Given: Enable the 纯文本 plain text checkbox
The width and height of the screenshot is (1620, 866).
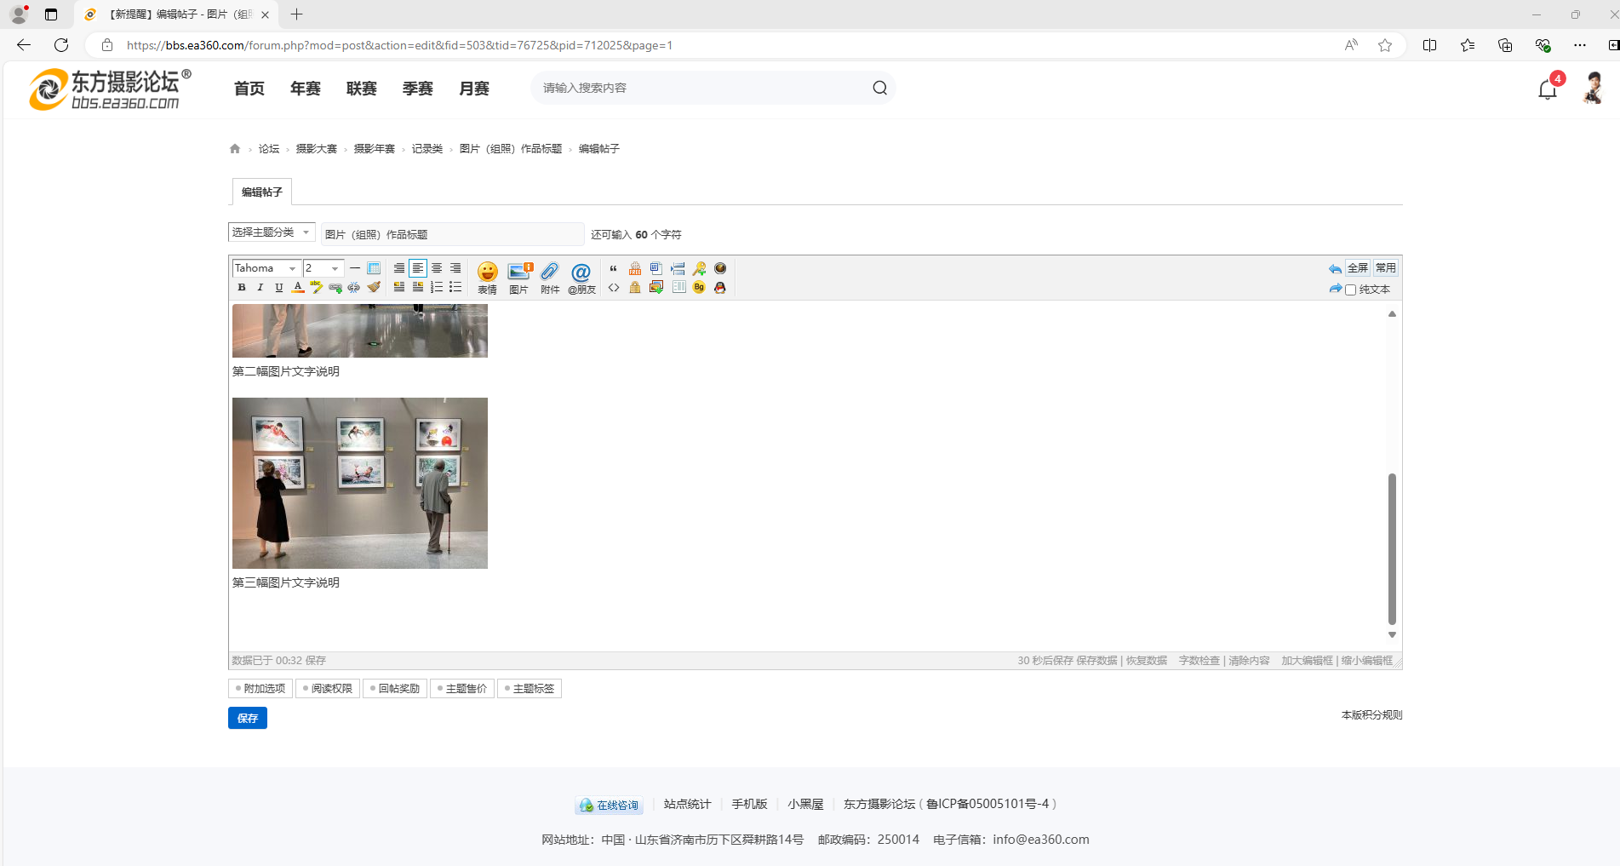Looking at the screenshot, I should [x=1350, y=290].
